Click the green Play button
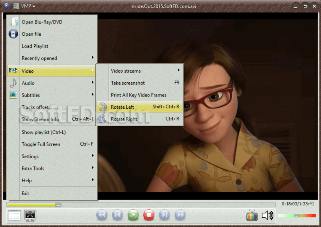The height and width of the screenshot is (227, 321). click(133, 215)
